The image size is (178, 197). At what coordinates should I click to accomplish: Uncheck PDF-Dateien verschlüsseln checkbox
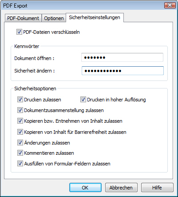tap(19, 32)
